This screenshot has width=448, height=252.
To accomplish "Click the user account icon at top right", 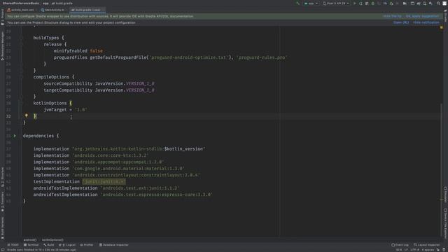I will (x=444, y=3).
